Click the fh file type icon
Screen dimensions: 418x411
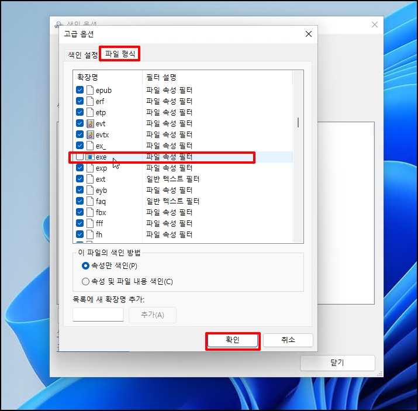(x=90, y=234)
